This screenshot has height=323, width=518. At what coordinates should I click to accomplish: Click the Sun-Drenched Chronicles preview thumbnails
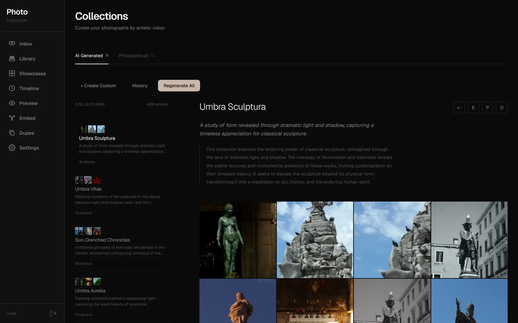click(x=88, y=231)
